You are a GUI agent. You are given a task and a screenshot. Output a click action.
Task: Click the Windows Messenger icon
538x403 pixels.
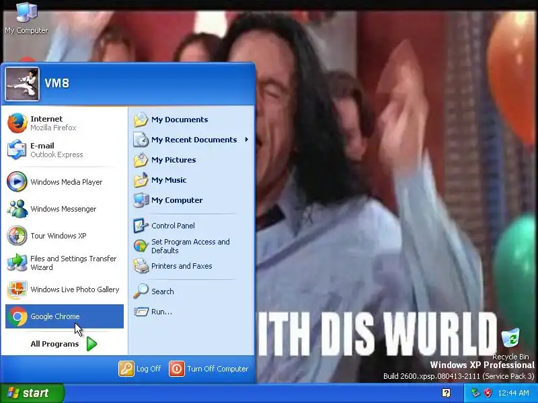(17, 209)
